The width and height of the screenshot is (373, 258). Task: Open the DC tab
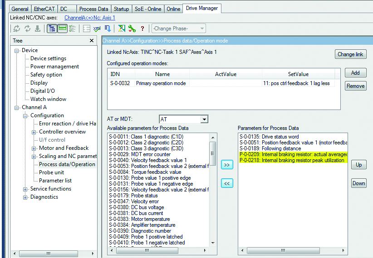tap(67, 9)
